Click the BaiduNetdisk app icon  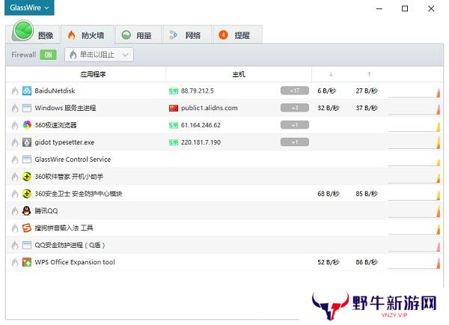pos(27,91)
